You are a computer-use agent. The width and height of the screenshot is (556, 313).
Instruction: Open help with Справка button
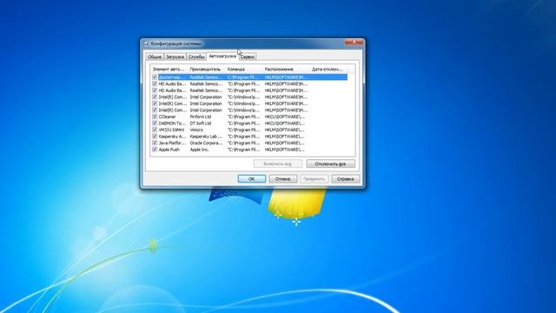[x=346, y=179]
